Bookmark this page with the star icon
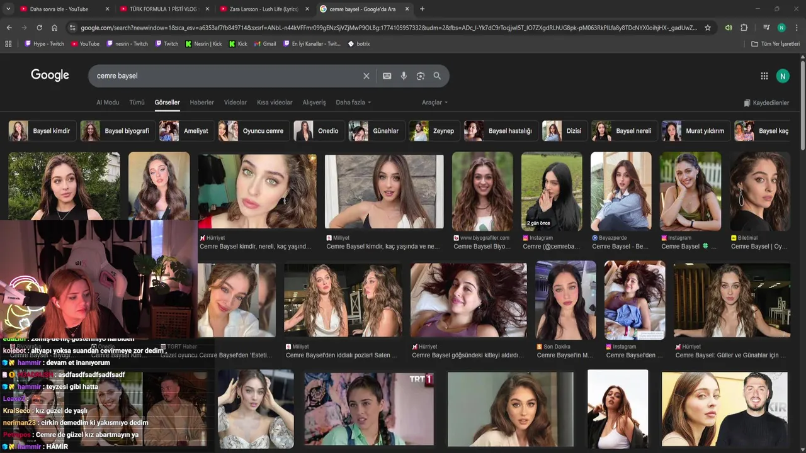Viewport: 806px width, 453px height. pyautogui.click(x=708, y=28)
